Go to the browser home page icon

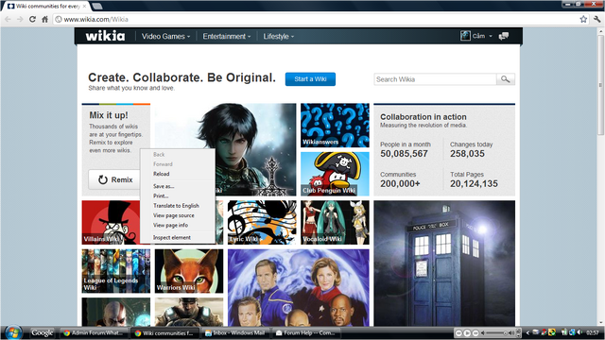(44, 19)
